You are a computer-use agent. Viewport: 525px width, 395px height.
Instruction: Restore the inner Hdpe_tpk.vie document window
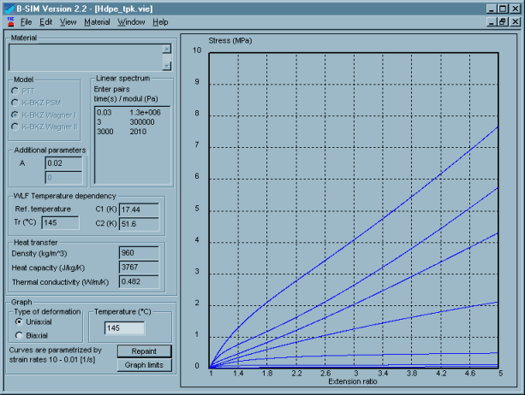(503, 21)
